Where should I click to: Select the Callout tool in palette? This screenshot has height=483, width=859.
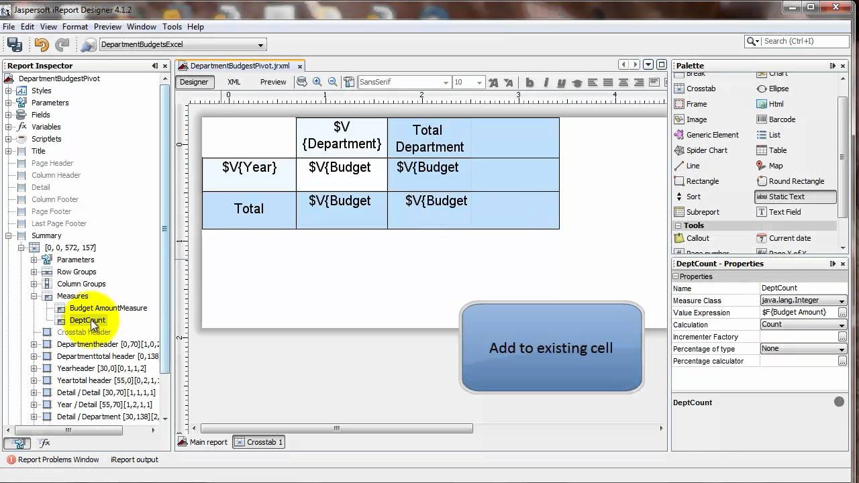point(691,238)
